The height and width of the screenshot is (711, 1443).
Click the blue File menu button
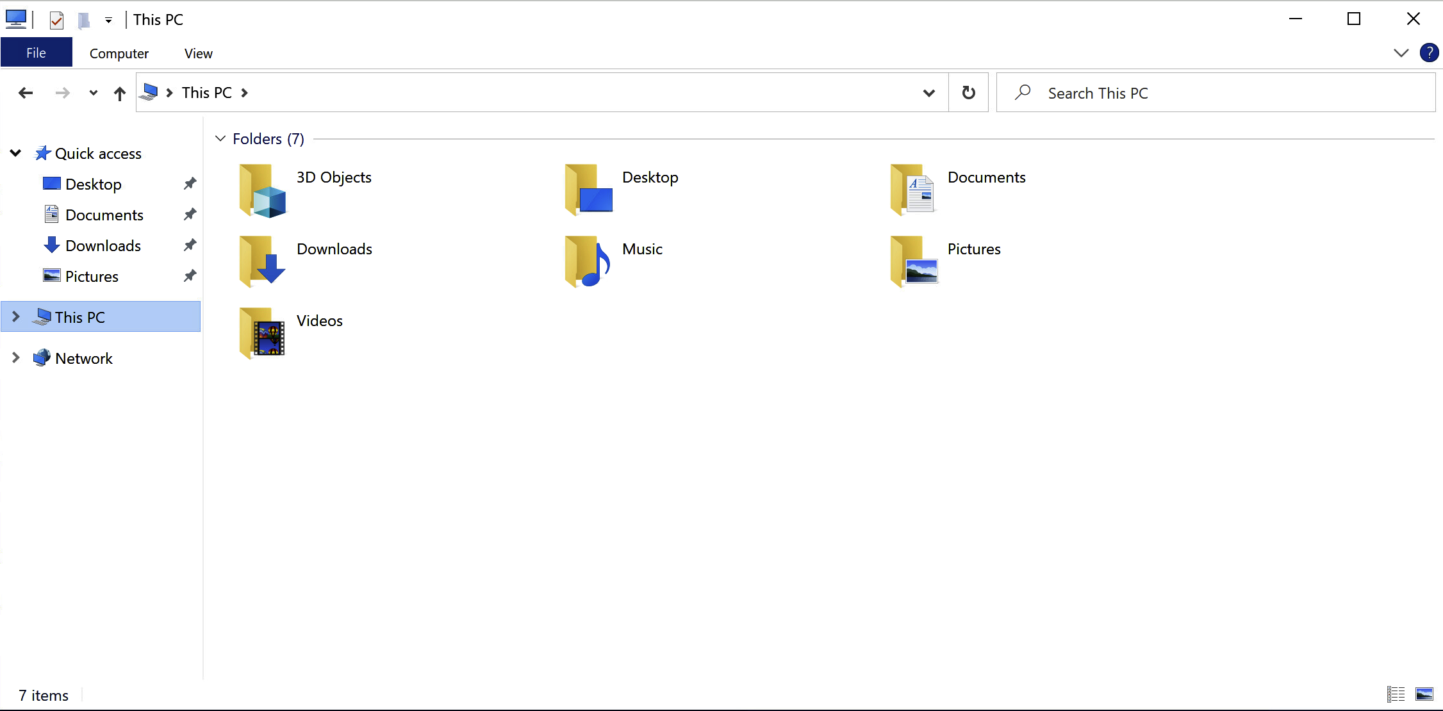click(36, 53)
